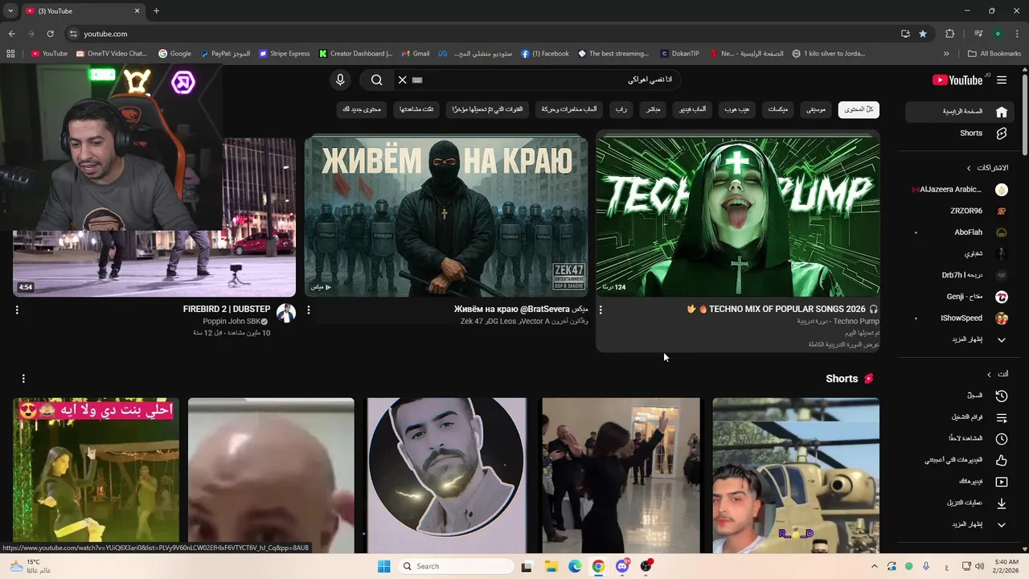
Task: Open the All Bookmarks folder
Action: tap(994, 54)
